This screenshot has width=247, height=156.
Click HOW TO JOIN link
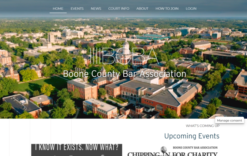pyautogui.click(x=167, y=9)
